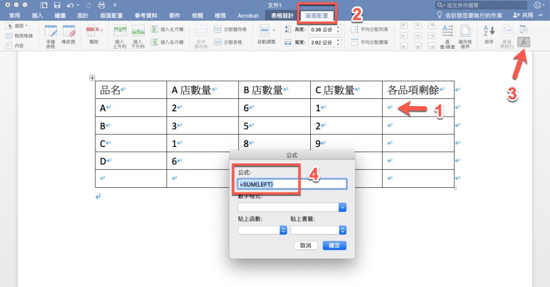Click the Save icon in title bar
Viewport: 550px width, 287px height.
[x=57, y=5]
